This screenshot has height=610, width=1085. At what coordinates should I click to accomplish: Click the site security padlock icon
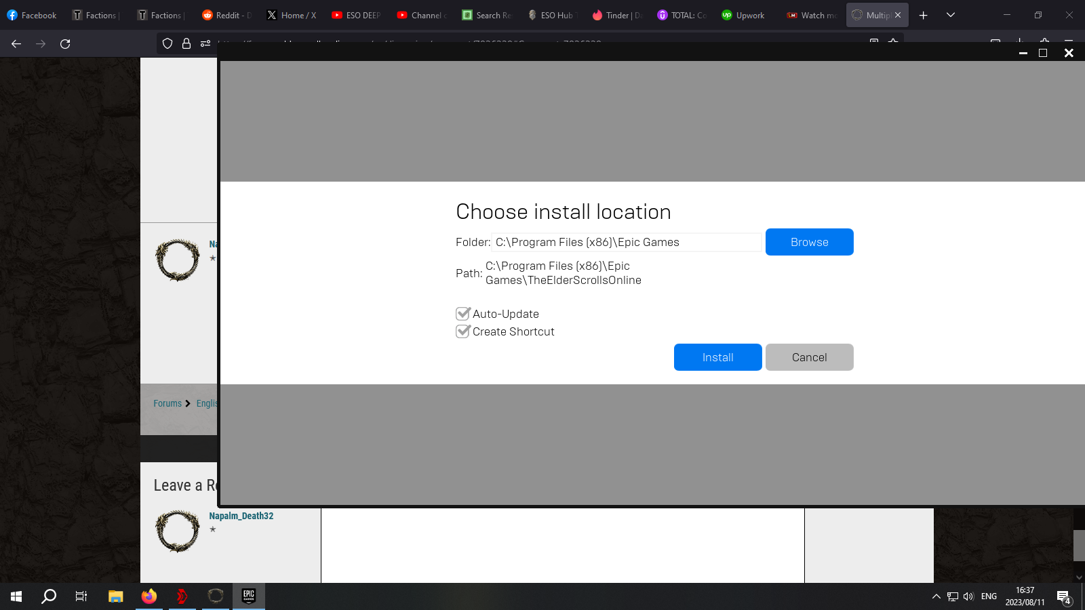pos(186,43)
